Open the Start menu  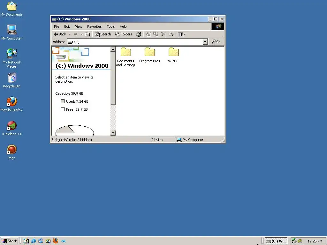pos(9,241)
